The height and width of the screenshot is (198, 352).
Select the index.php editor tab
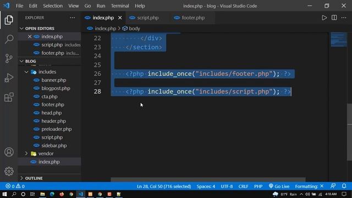click(103, 18)
